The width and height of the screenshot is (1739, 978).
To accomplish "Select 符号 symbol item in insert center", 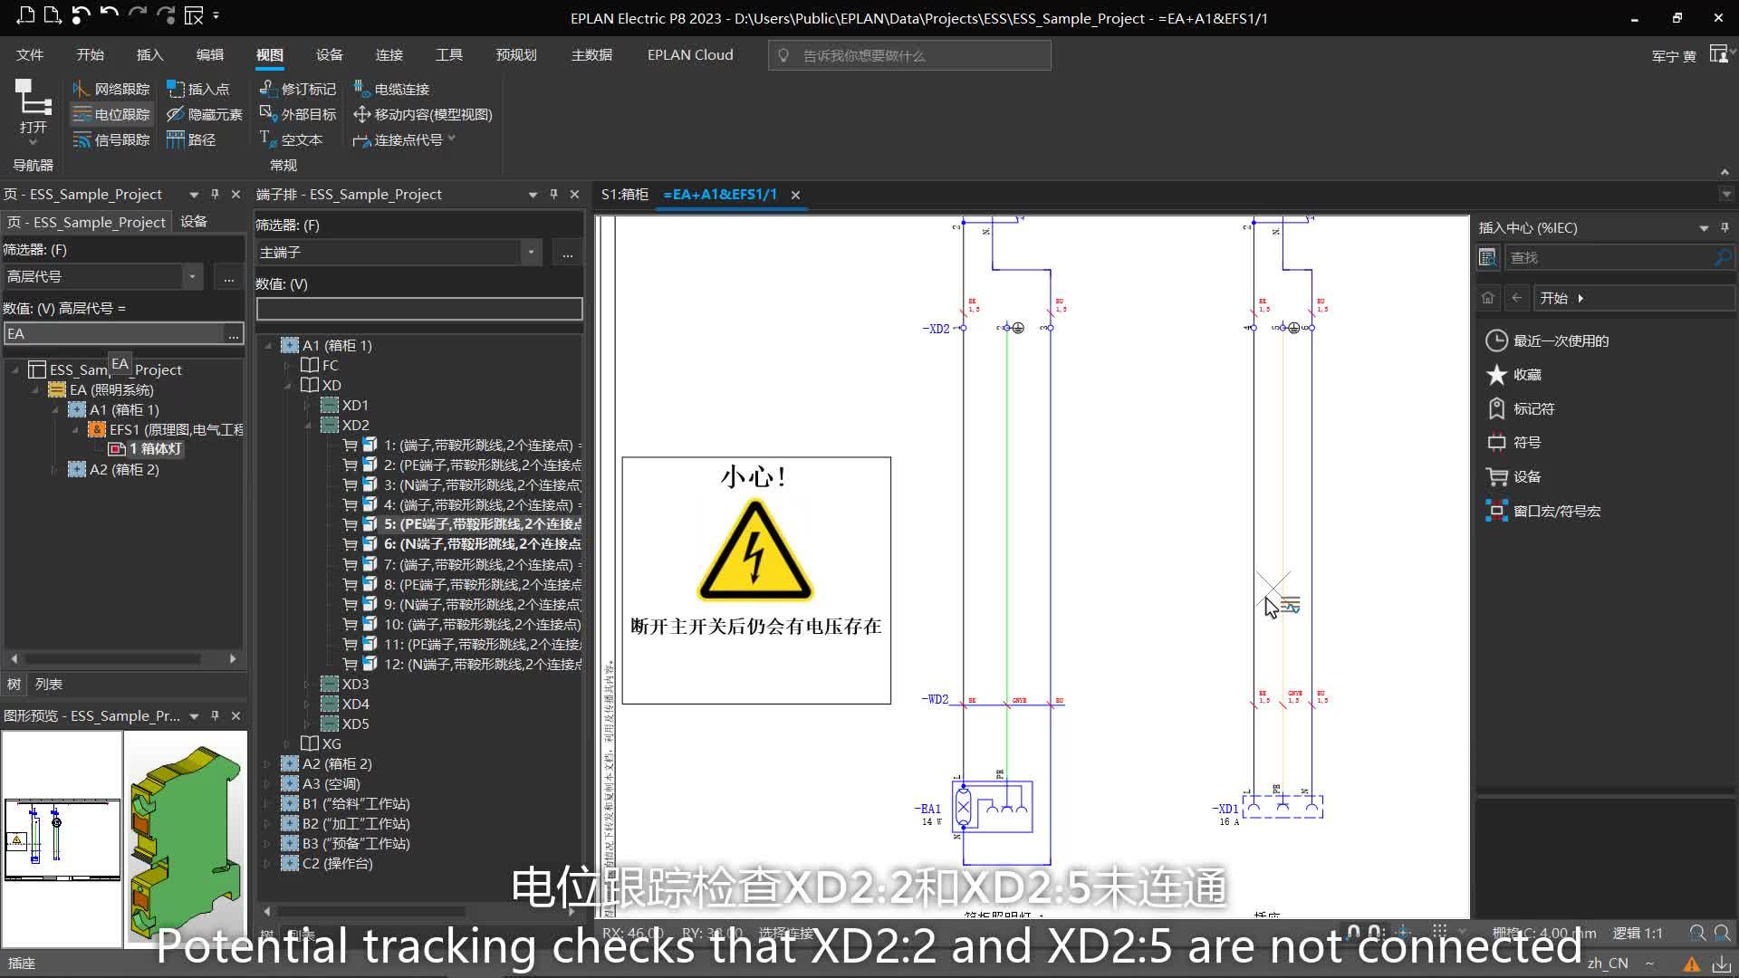I will click(1526, 443).
